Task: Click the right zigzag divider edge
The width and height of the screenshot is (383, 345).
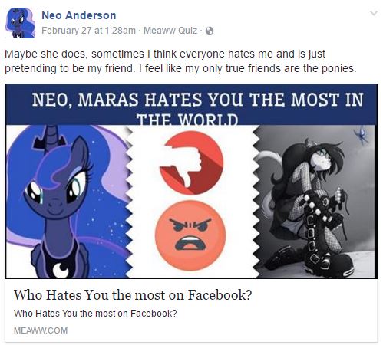Action: [x=256, y=202]
